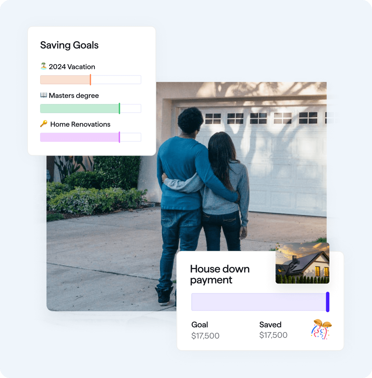Click the blue House down payment bar handle
The height and width of the screenshot is (378, 372).
point(328,302)
